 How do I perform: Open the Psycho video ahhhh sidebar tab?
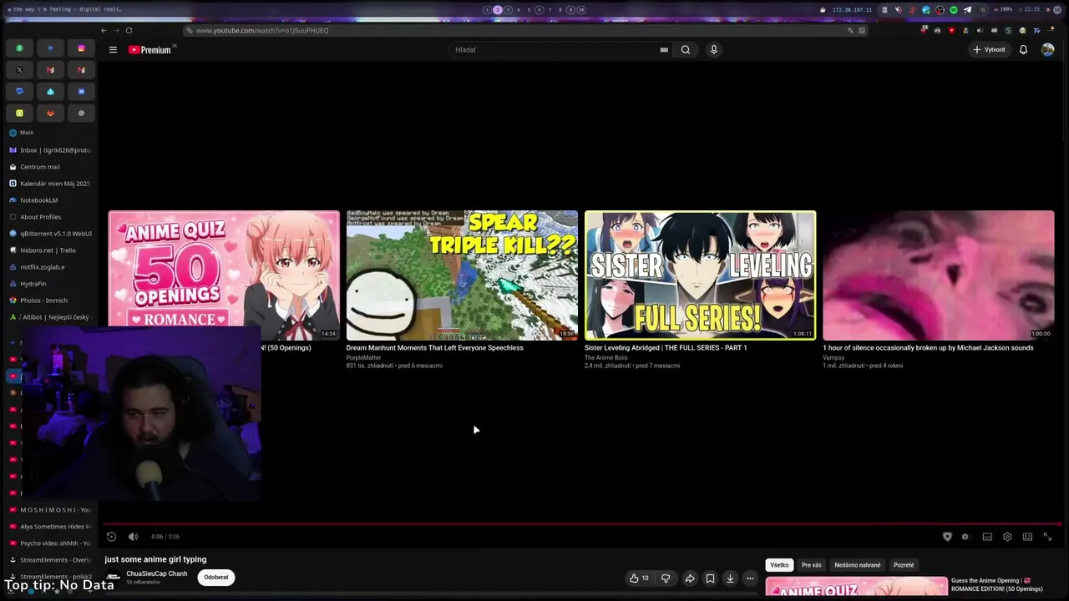coord(50,543)
